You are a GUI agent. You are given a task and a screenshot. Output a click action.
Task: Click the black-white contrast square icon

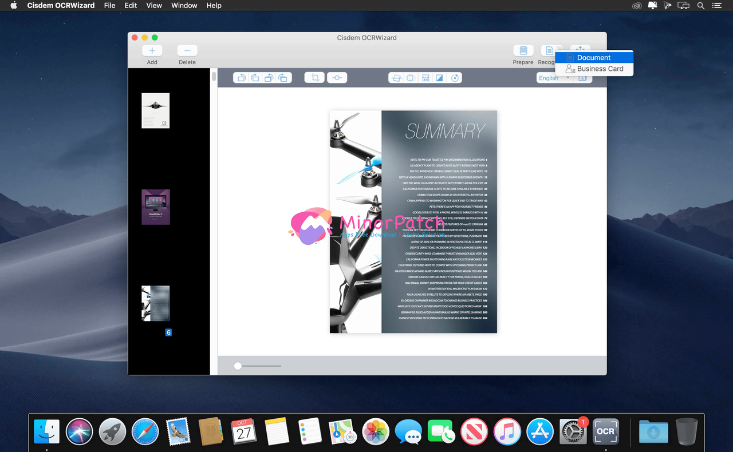[x=439, y=78]
